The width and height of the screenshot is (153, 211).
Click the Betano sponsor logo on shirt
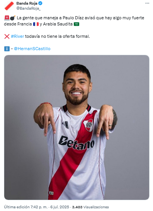point(76,143)
